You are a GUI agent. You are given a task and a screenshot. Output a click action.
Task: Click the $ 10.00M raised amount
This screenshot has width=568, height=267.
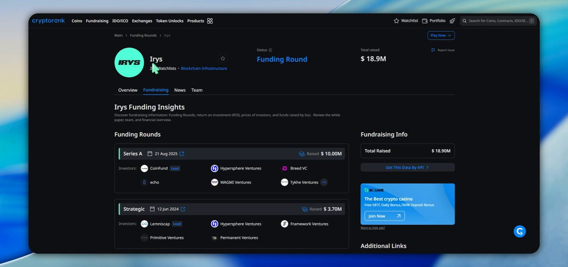pyautogui.click(x=331, y=154)
